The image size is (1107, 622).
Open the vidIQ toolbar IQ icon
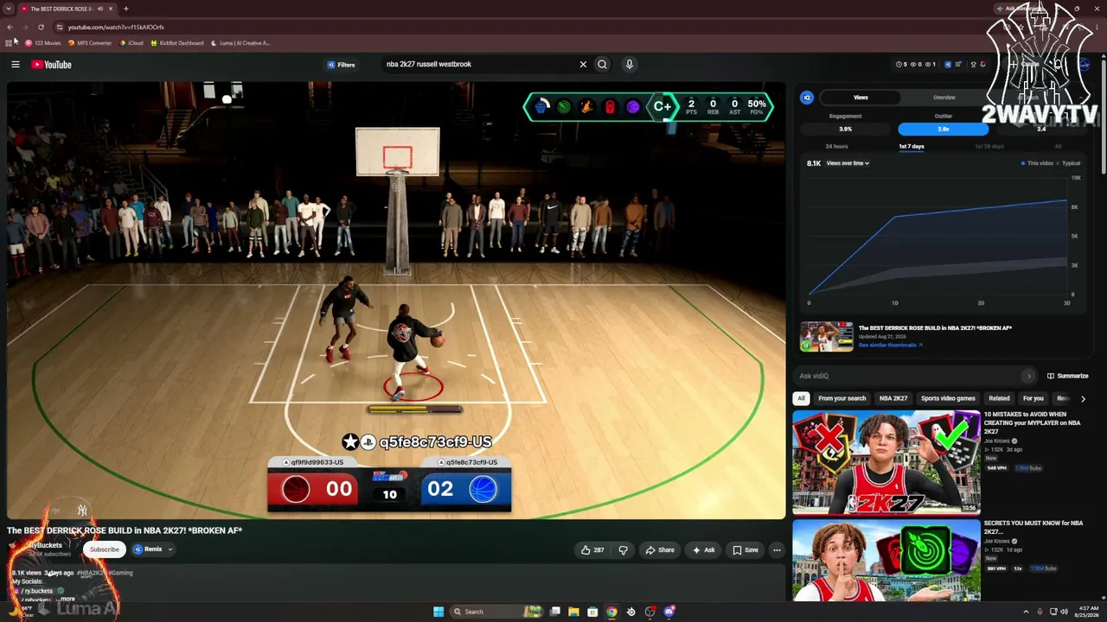click(x=948, y=64)
